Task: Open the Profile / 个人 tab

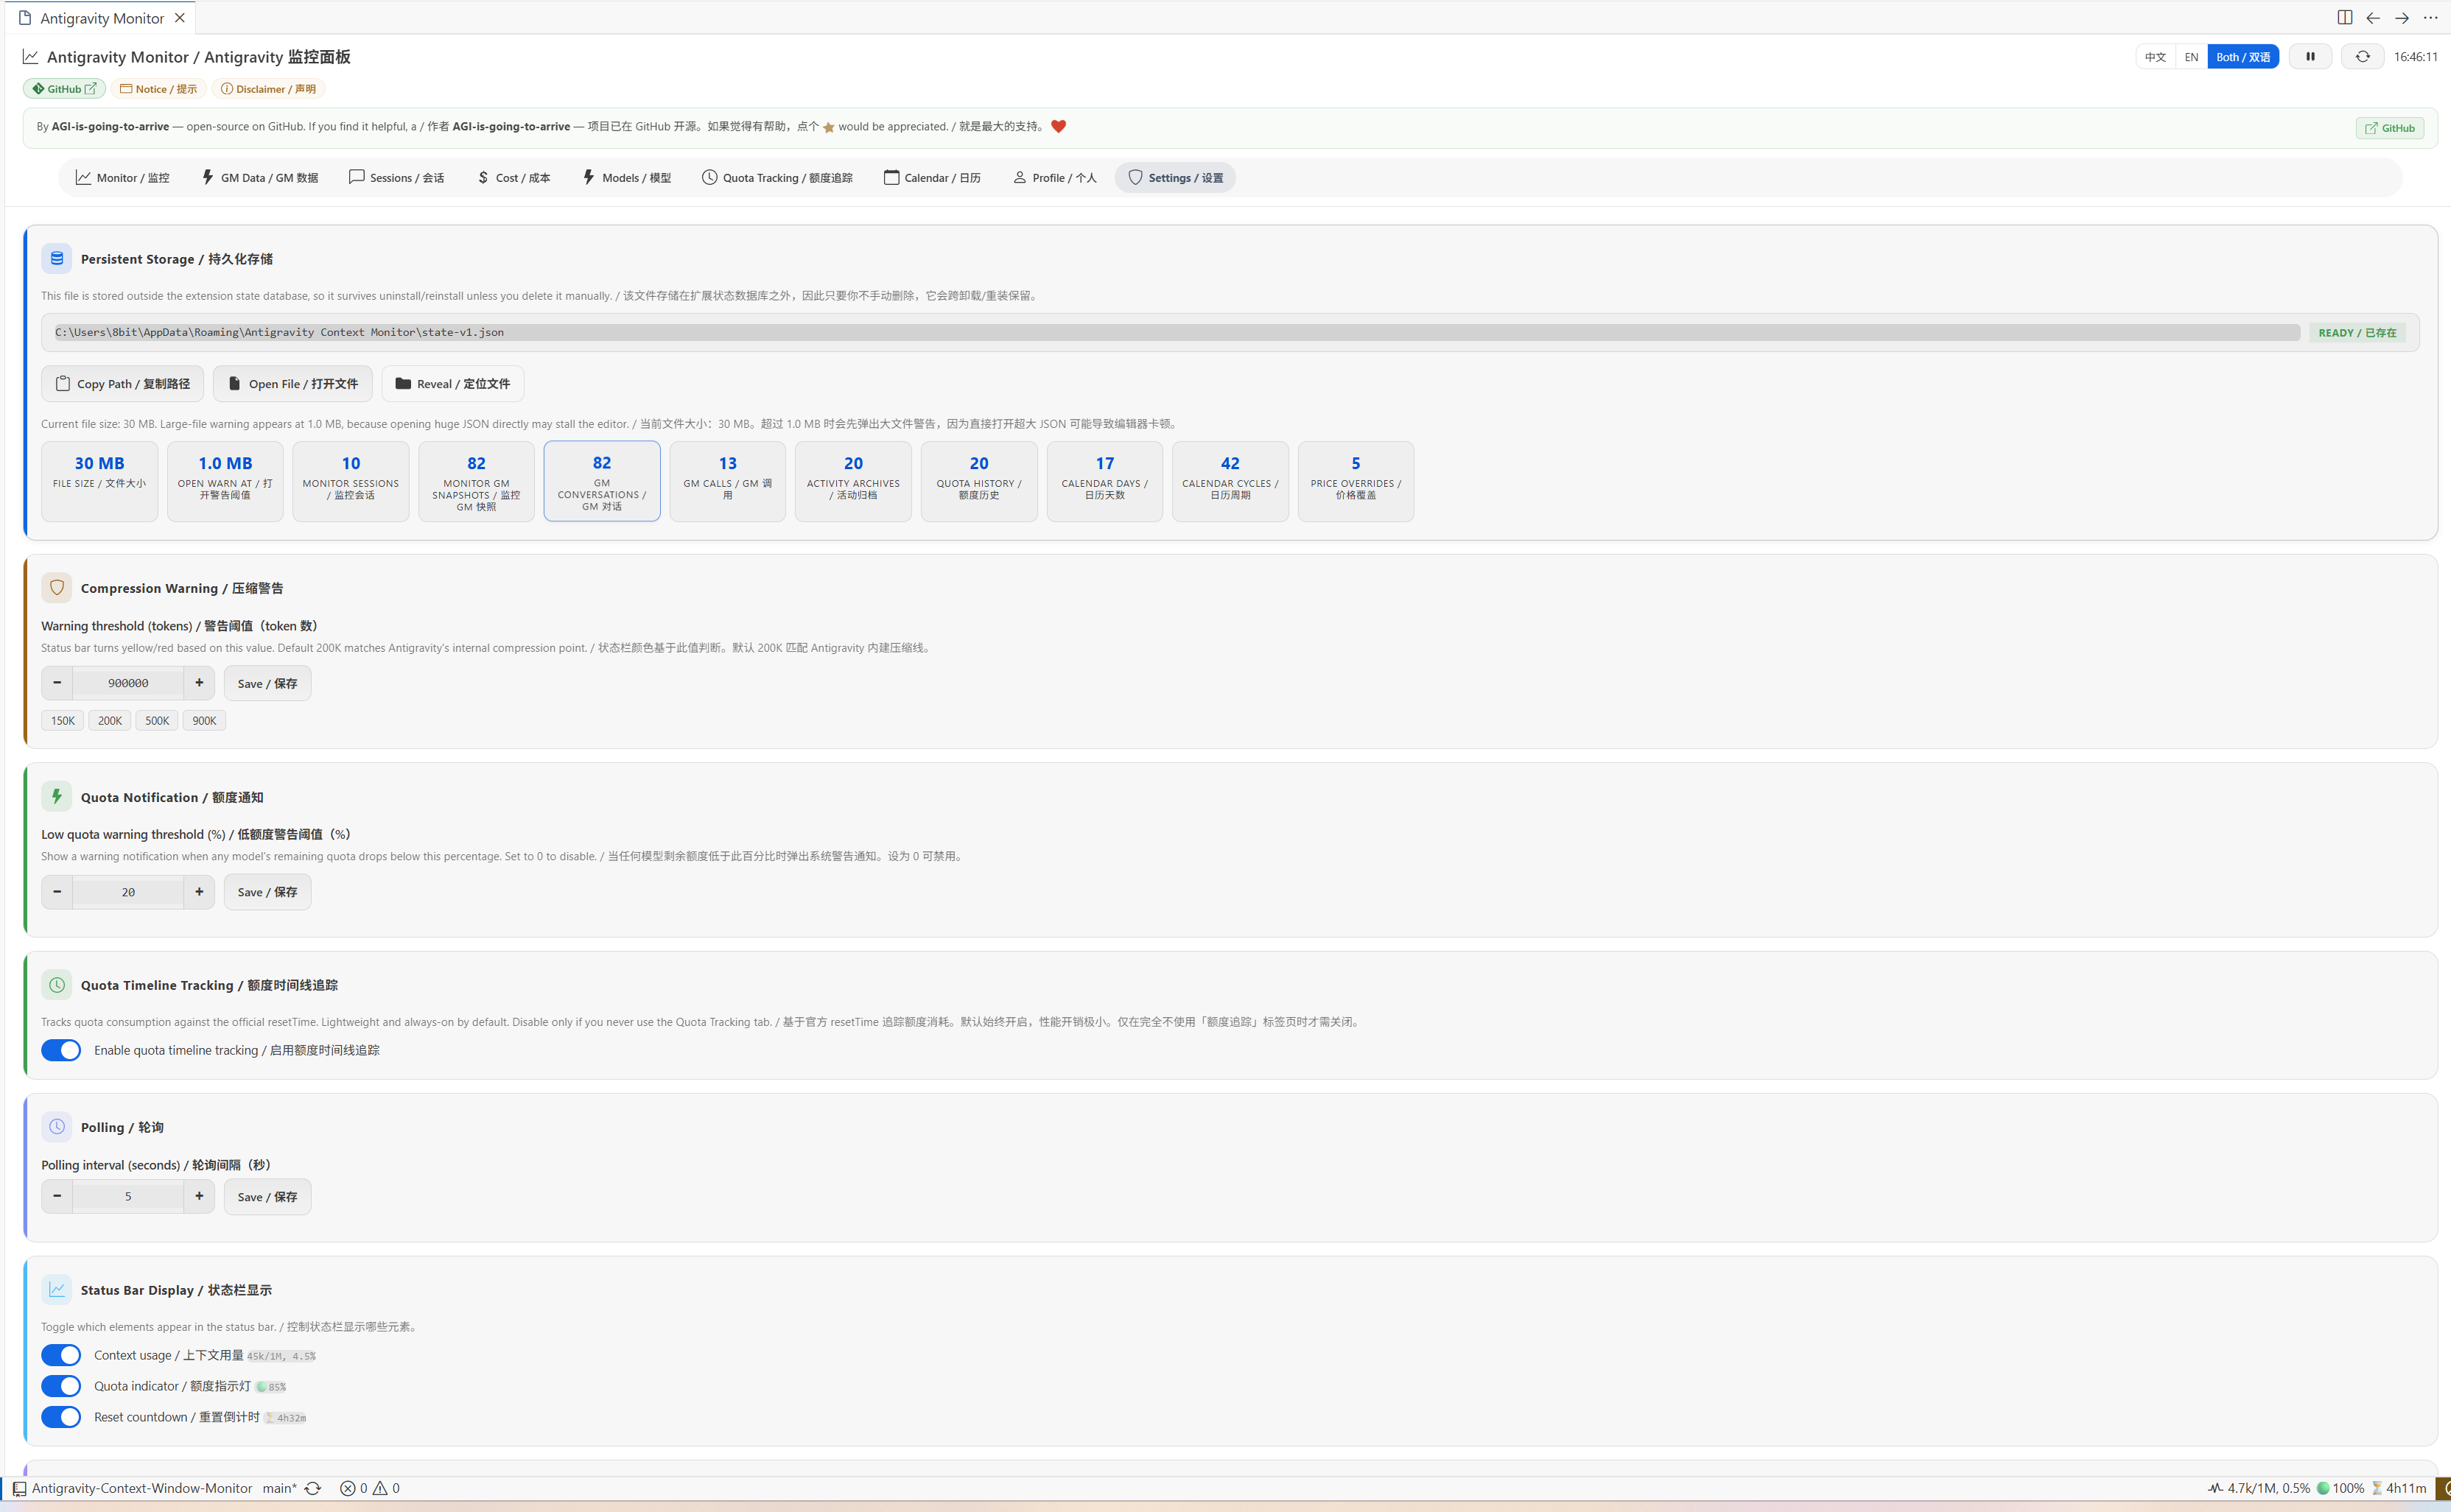Action: click(x=1055, y=178)
